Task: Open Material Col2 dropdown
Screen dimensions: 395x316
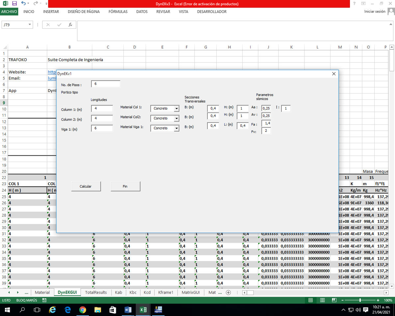Action: (176, 118)
